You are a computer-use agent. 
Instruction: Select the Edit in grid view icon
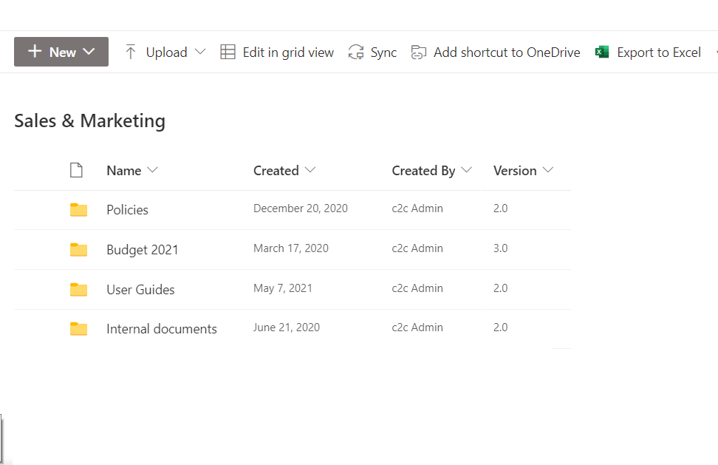[x=228, y=52]
